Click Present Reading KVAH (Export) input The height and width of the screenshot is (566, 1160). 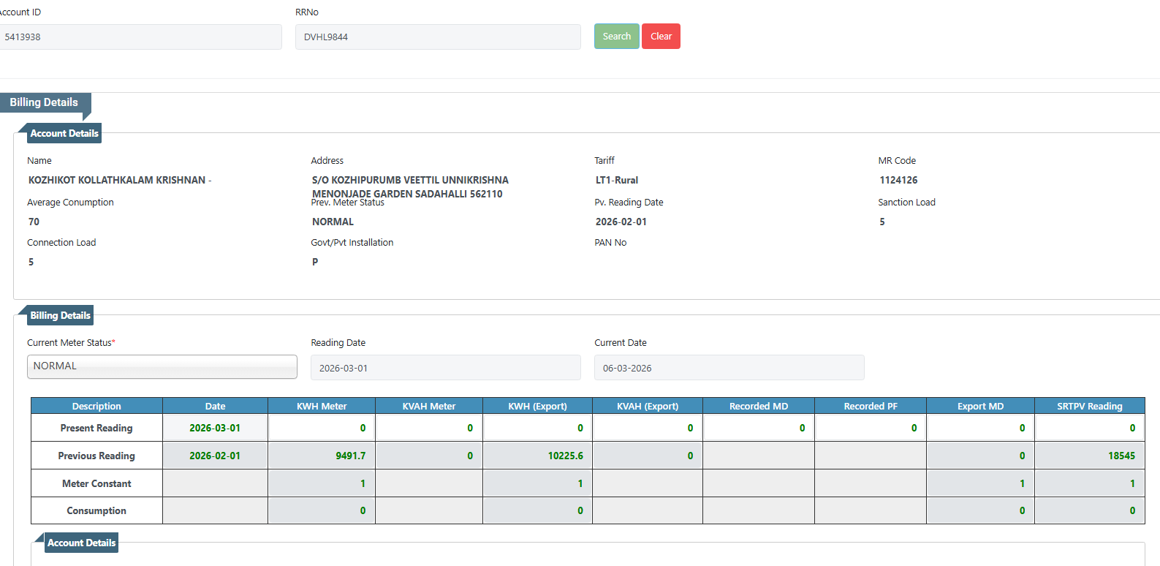tap(647, 428)
